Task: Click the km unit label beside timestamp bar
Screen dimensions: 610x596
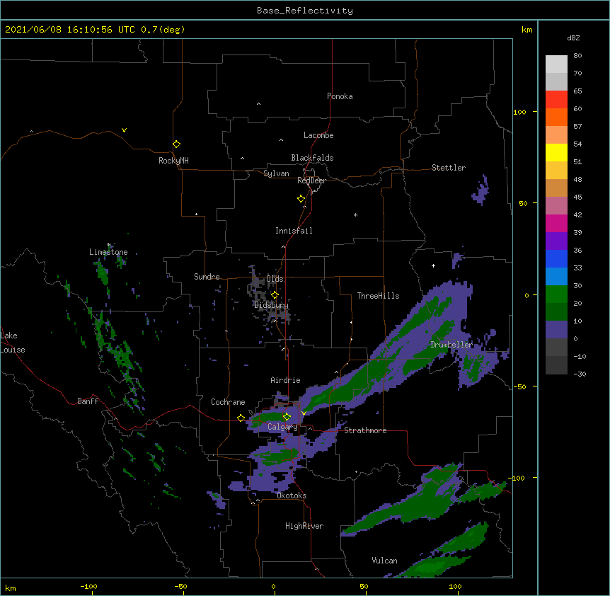Action: [526, 30]
